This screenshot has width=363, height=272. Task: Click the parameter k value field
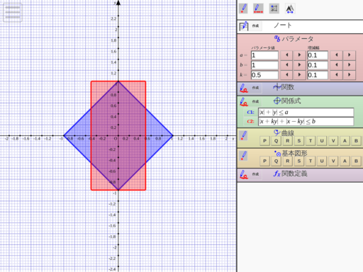pyautogui.click(x=264, y=75)
